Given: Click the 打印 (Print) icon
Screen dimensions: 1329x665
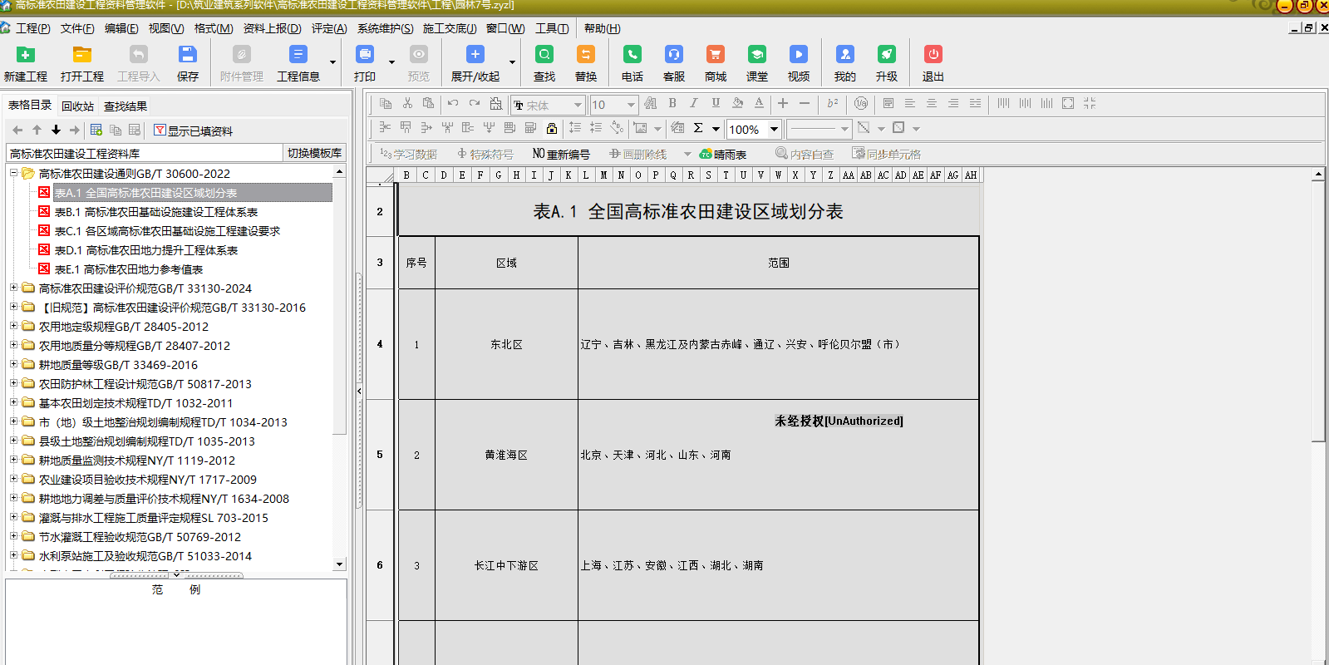Looking at the screenshot, I should point(364,55).
